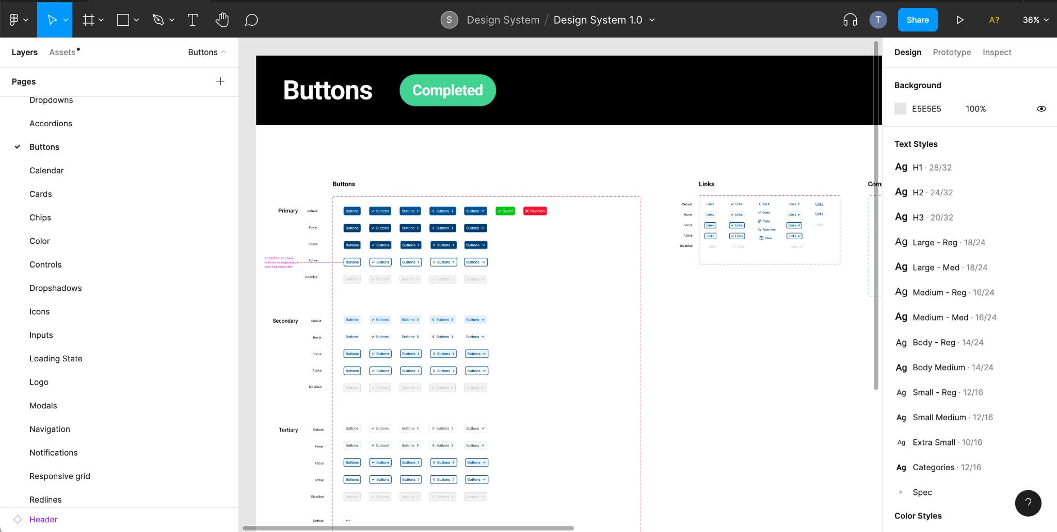The image size is (1057, 532).
Task: Open the Comment tool
Action: pos(251,20)
